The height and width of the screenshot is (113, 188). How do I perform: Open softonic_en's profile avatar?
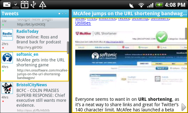click(x=7, y=58)
